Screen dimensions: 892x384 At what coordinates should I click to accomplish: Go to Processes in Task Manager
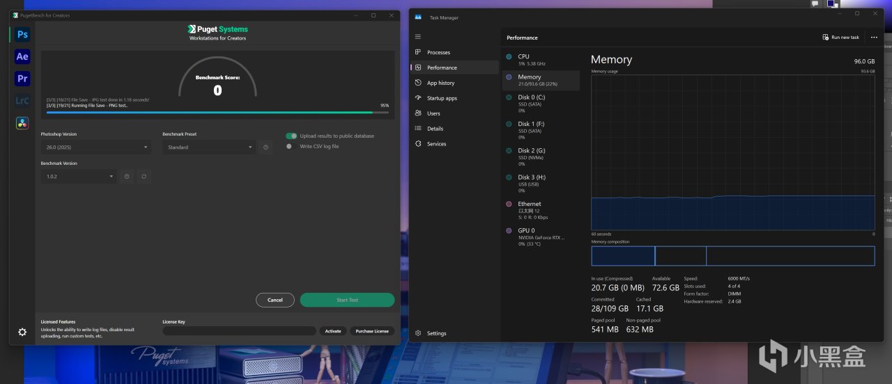[454, 52]
